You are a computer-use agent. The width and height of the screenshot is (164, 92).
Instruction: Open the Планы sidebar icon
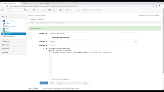click(x=4, y=29)
